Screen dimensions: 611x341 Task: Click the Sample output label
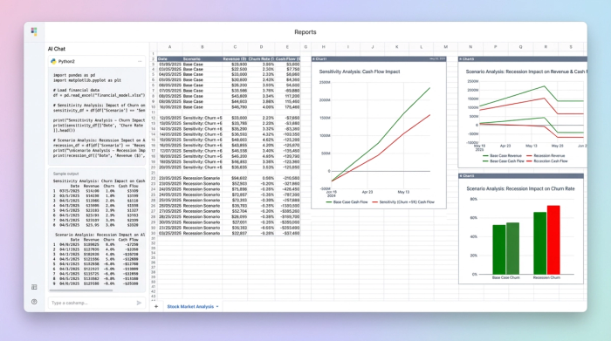(65, 174)
